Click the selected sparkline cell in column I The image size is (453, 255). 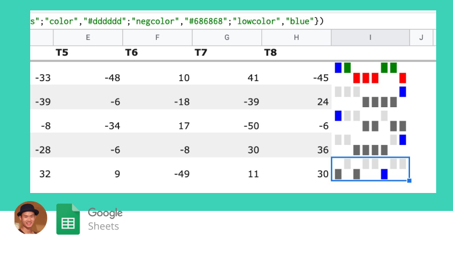click(371, 169)
